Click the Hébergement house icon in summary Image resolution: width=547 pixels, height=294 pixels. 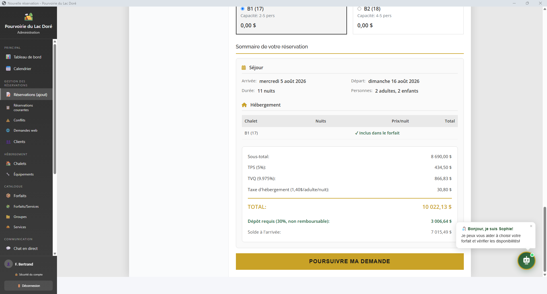[x=244, y=105]
